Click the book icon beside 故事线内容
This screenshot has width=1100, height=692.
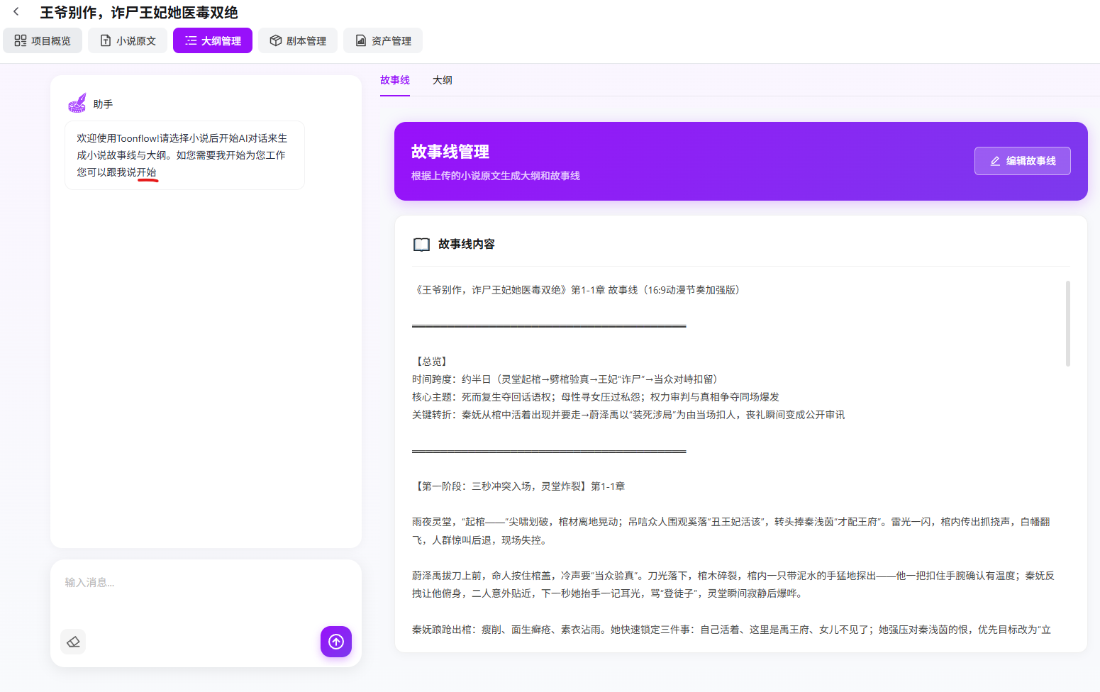pyautogui.click(x=421, y=244)
